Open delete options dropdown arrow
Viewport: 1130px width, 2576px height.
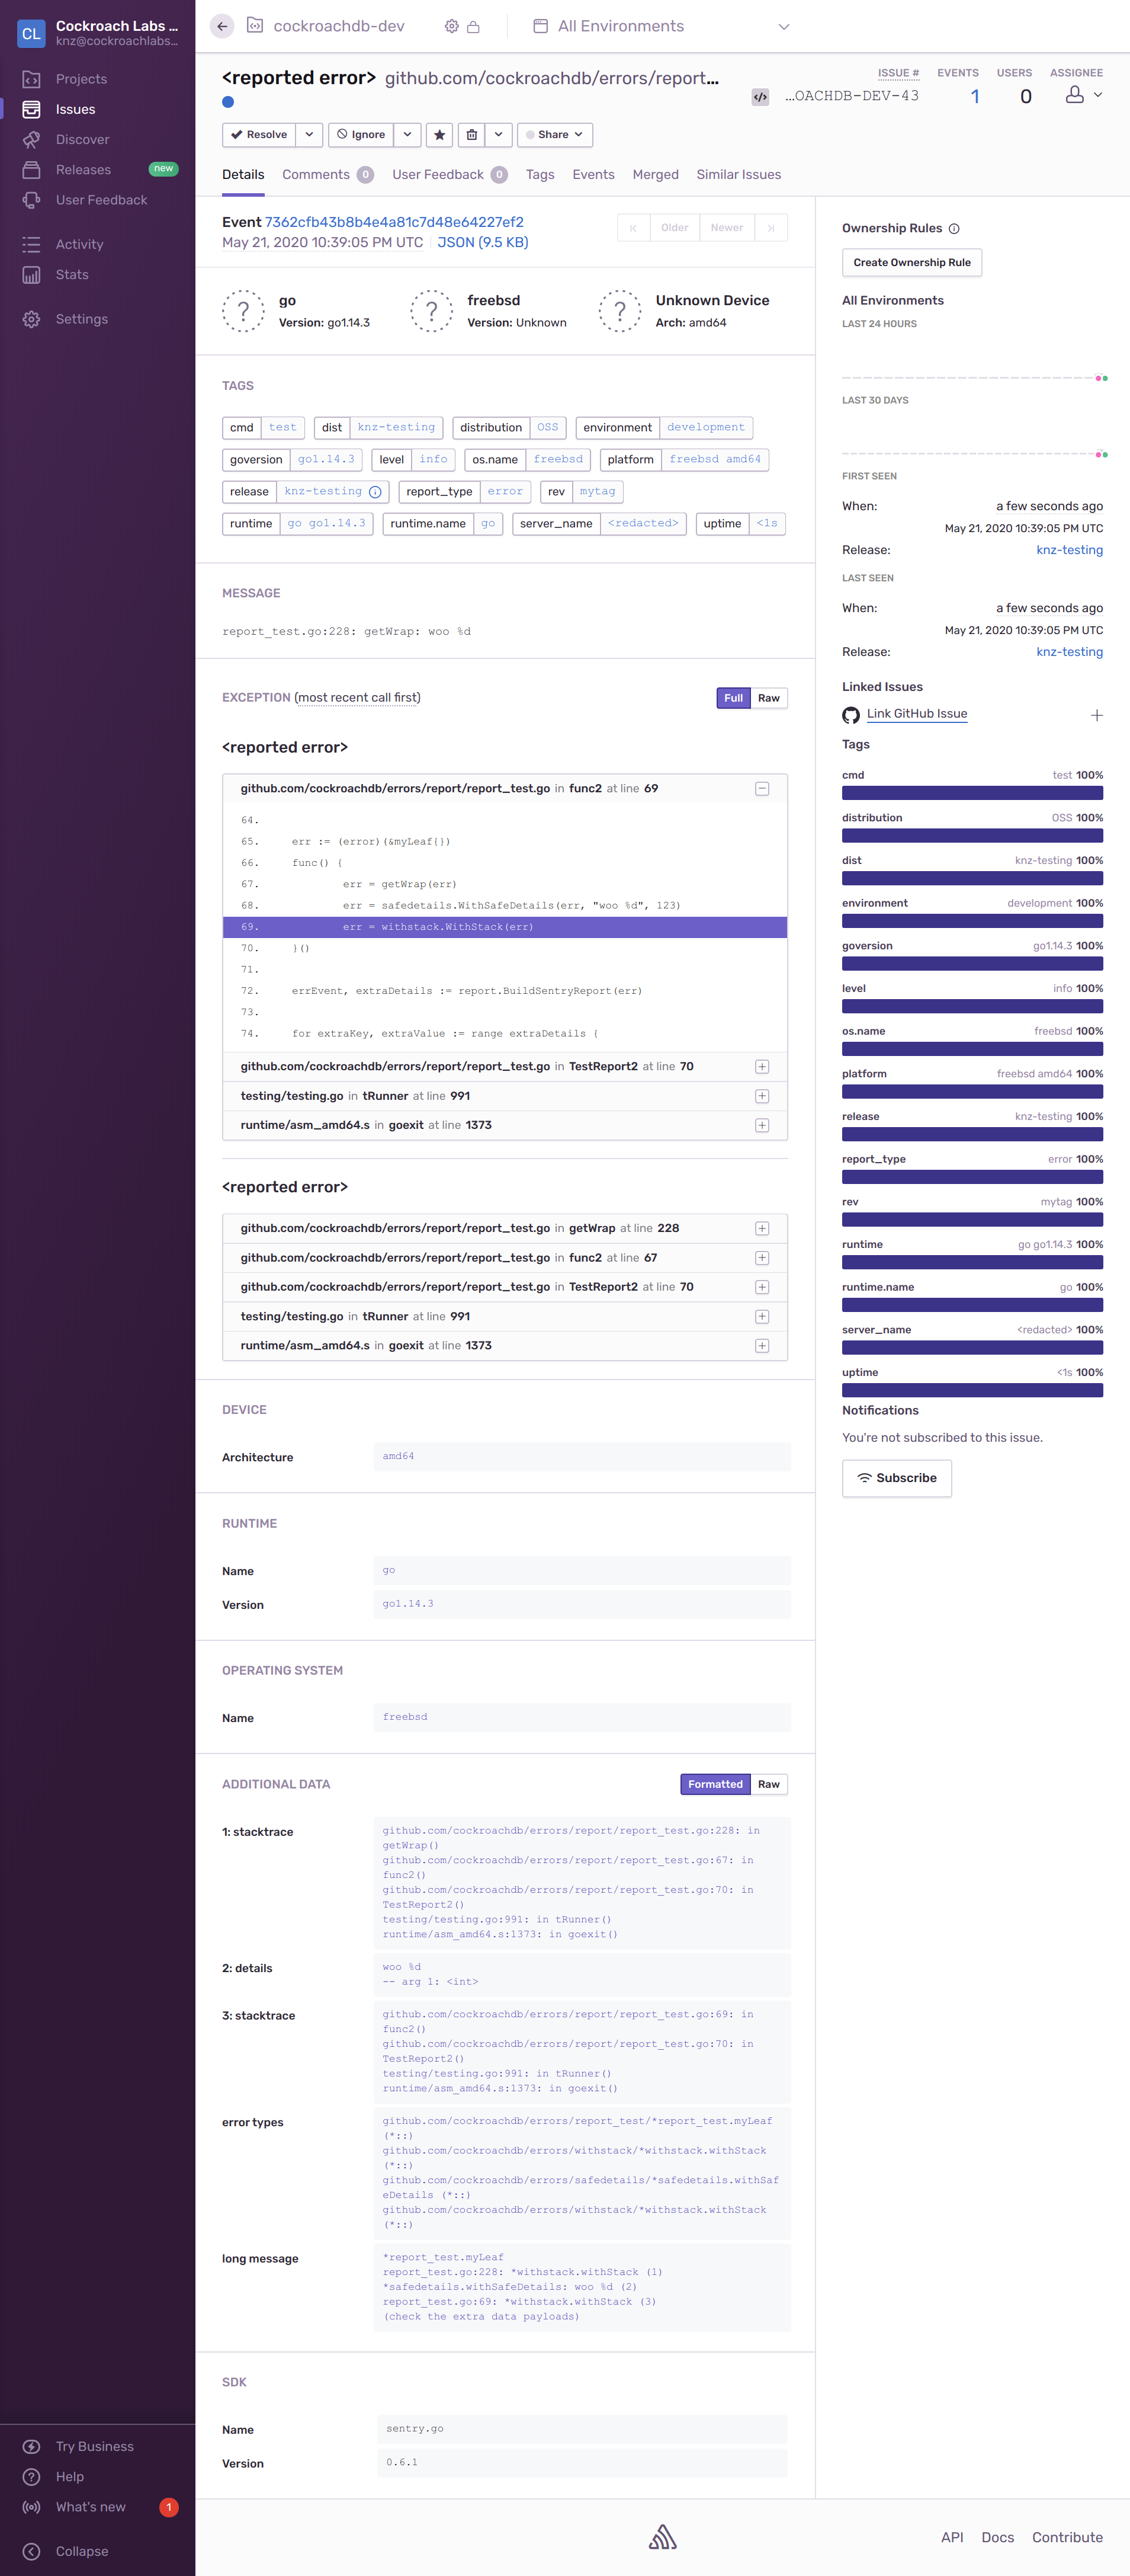tap(499, 134)
